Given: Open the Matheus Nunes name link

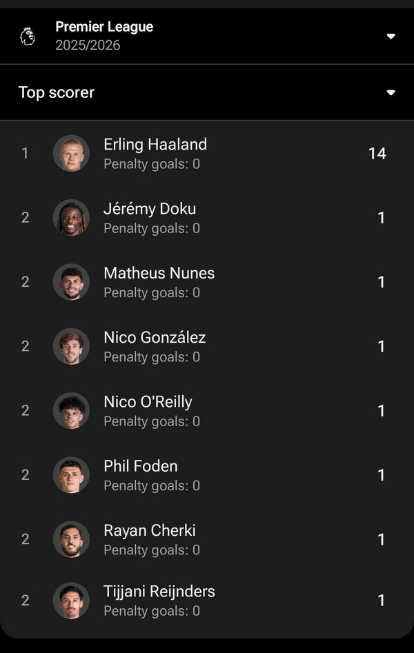Looking at the screenshot, I should pyautogui.click(x=159, y=273).
